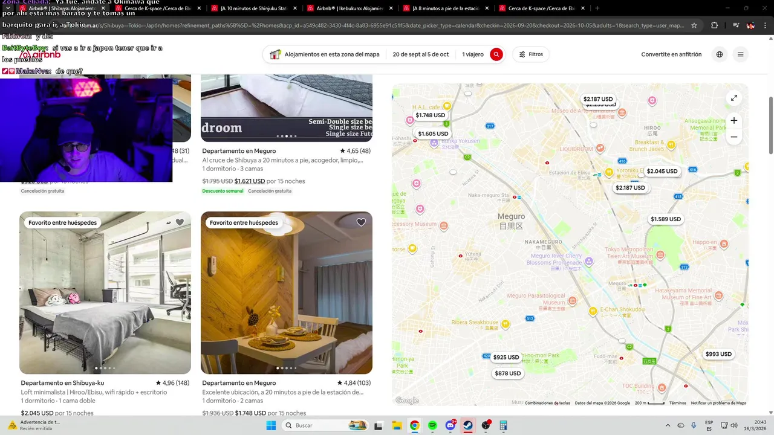Click Ribera Steakhouse map pin
This screenshot has height=435, width=774.
coord(506,324)
